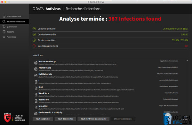Click the arrow icon beside Fichiers contrôlés
Image resolution: width=192 pixels, height=125 pixels.
pos(34,40)
